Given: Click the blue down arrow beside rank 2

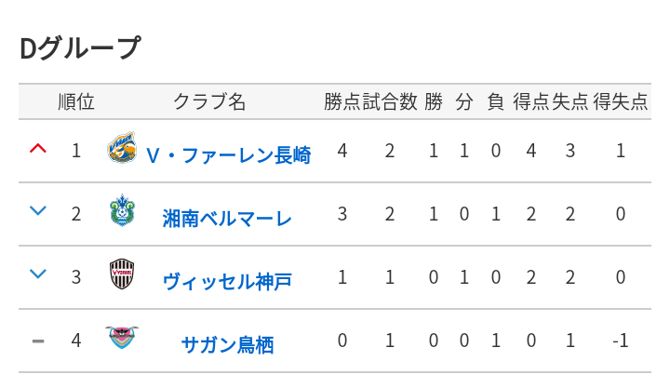Looking at the screenshot, I should click(38, 212).
